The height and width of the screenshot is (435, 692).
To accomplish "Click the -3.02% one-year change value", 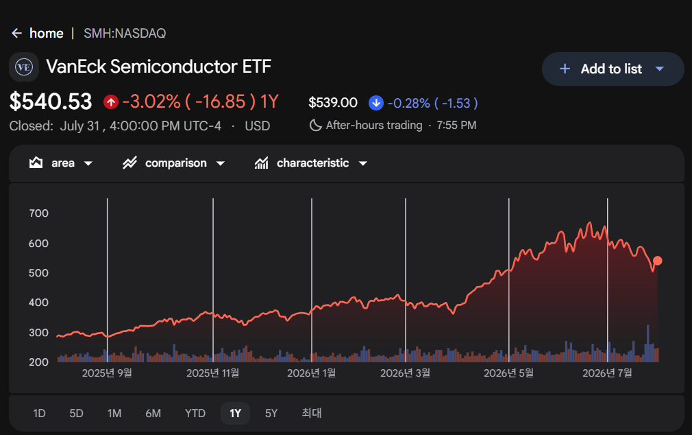I will tap(152, 102).
